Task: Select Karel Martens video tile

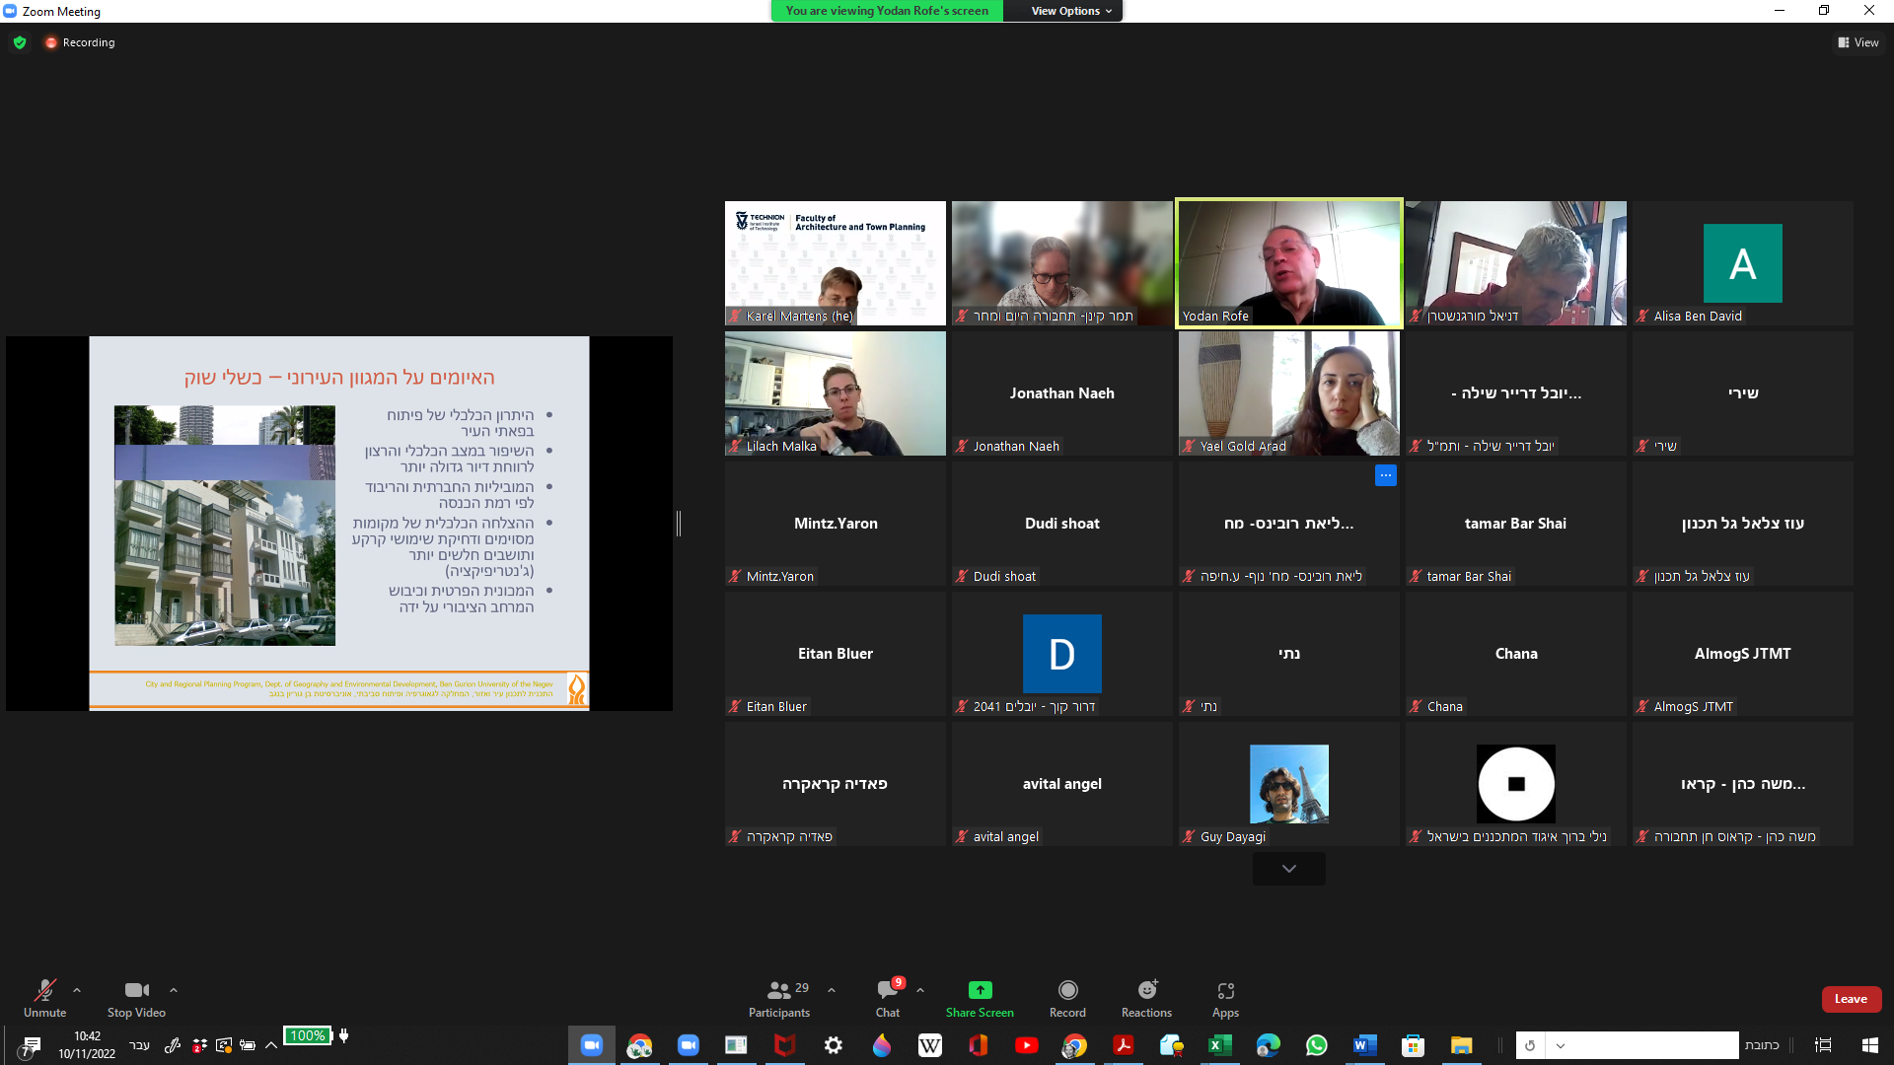Action: click(836, 263)
